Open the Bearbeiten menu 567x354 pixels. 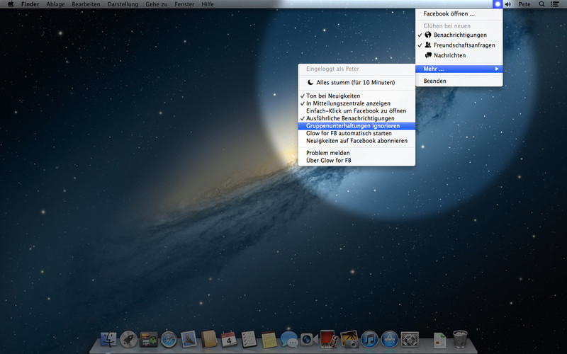coord(86,4)
